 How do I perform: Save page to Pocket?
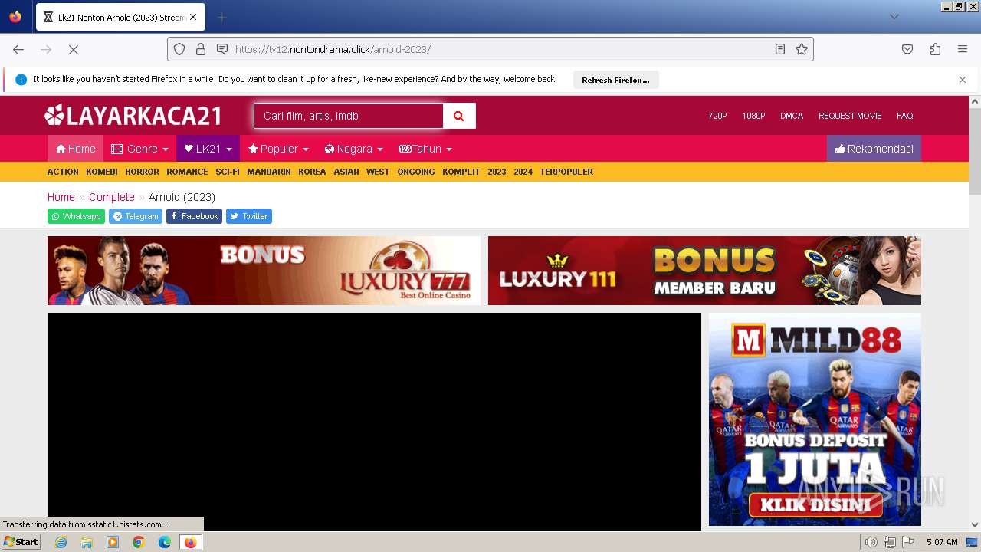(x=907, y=49)
